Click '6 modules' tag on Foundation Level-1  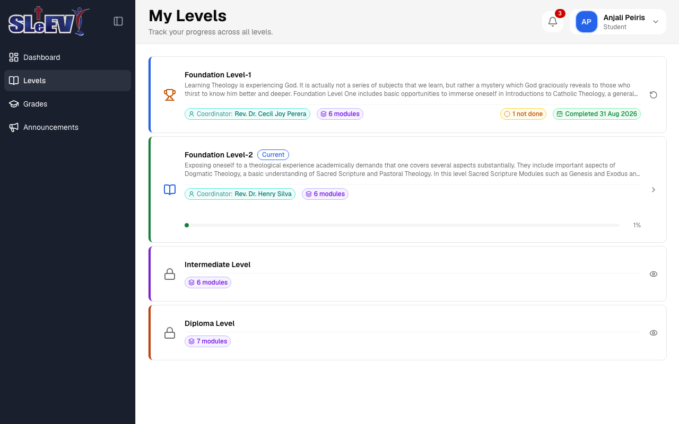pyautogui.click(x=340, y=114)
